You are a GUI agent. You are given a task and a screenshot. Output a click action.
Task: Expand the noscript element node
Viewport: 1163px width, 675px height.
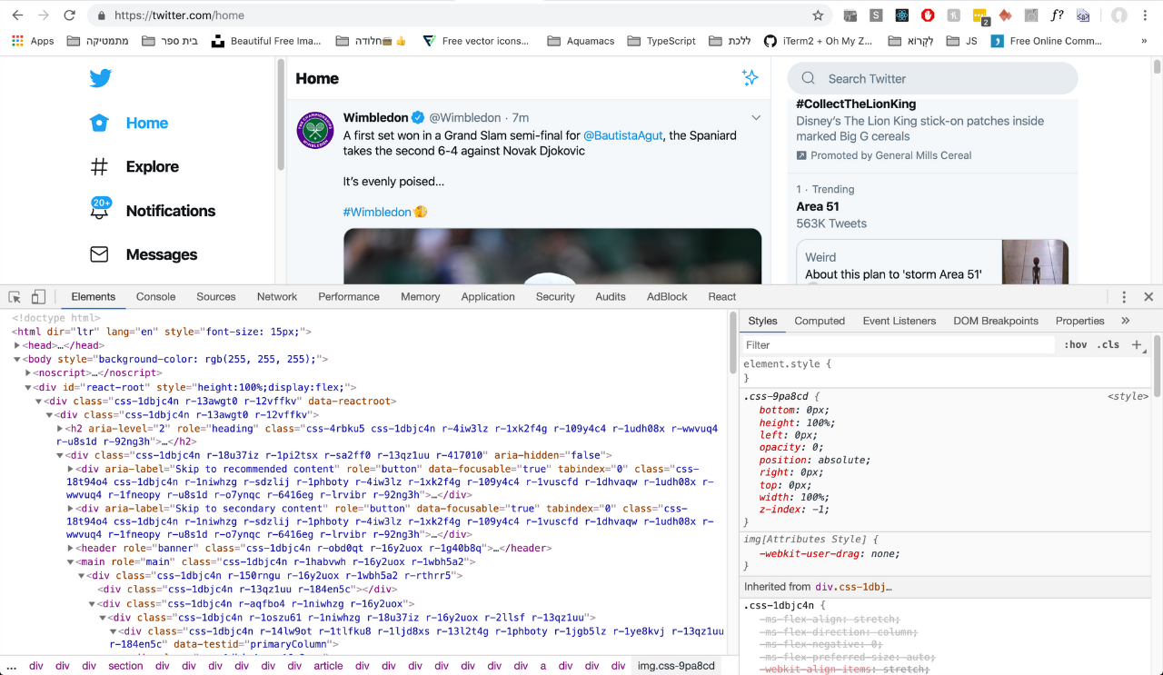(x=28, y=372)
